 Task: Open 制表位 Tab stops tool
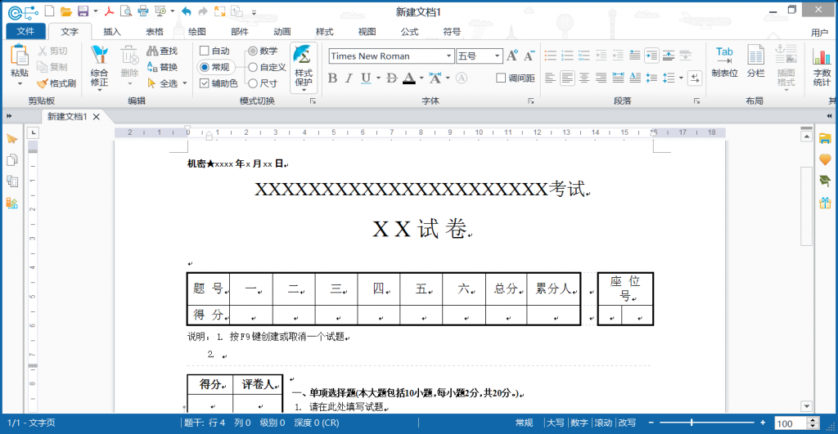point(725,62)
